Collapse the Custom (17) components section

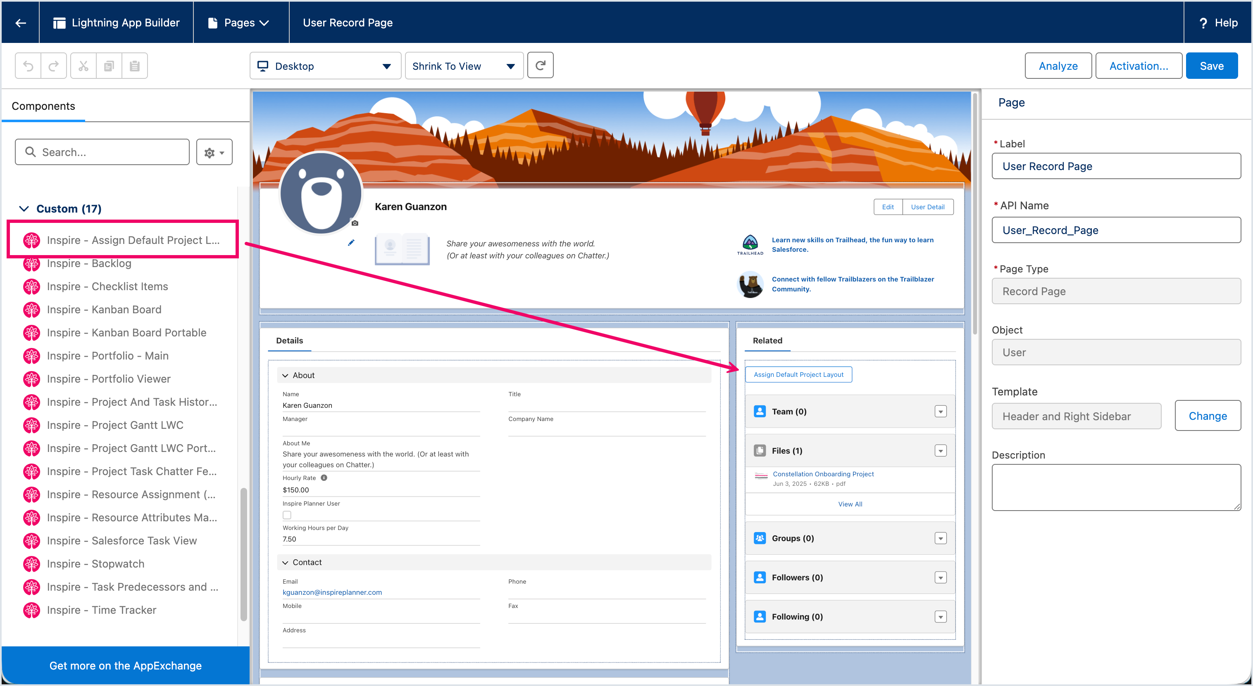(24, 209)
